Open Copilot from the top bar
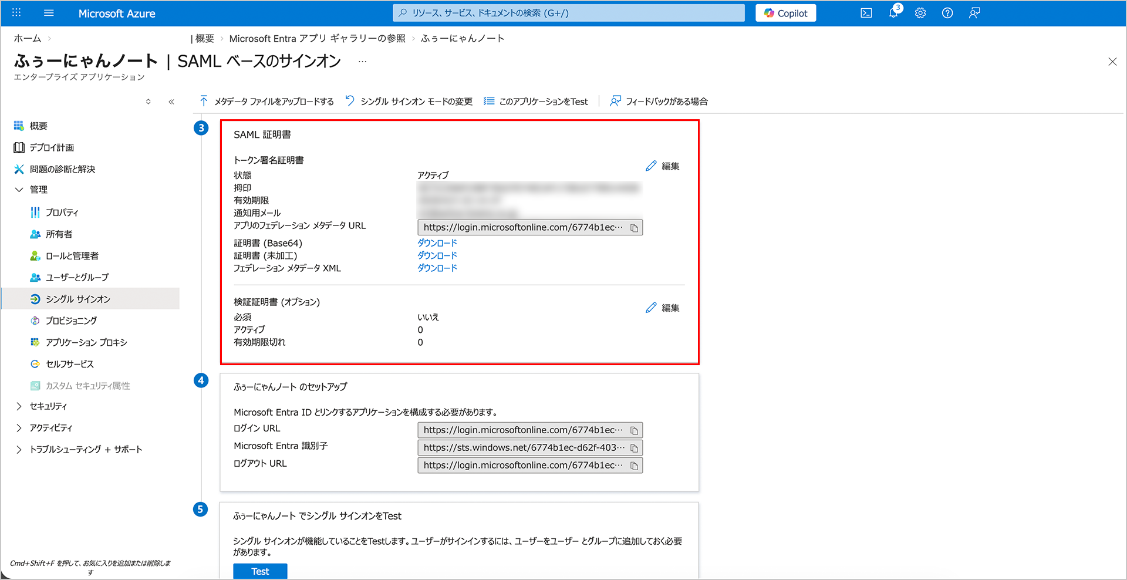 pyautogui.click(x=785, y=13)
